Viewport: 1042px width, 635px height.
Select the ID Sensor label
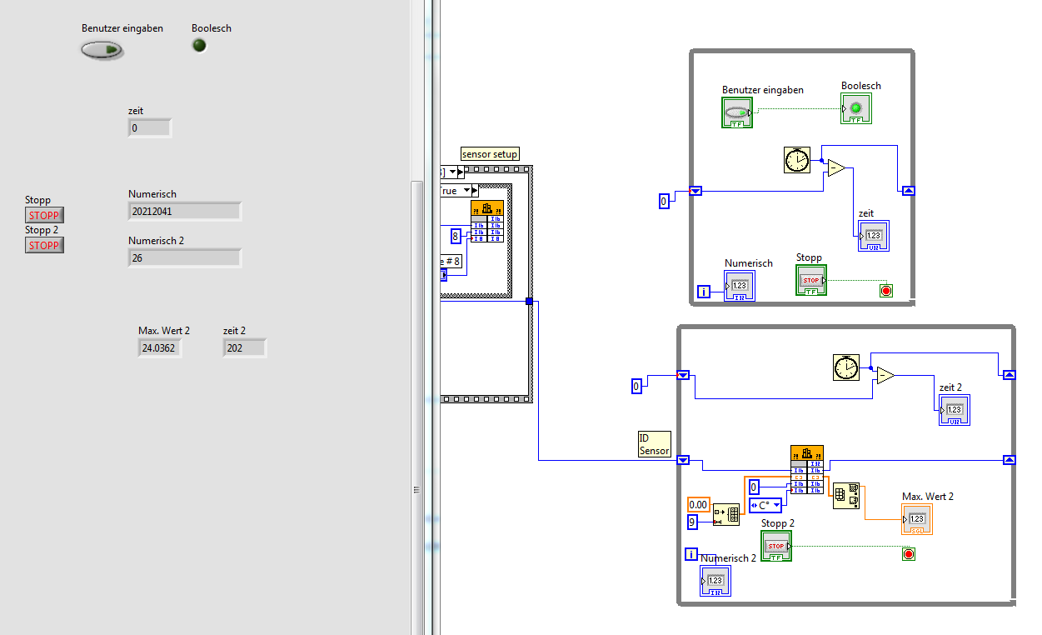pyautogui.click(x=654, y=444)
